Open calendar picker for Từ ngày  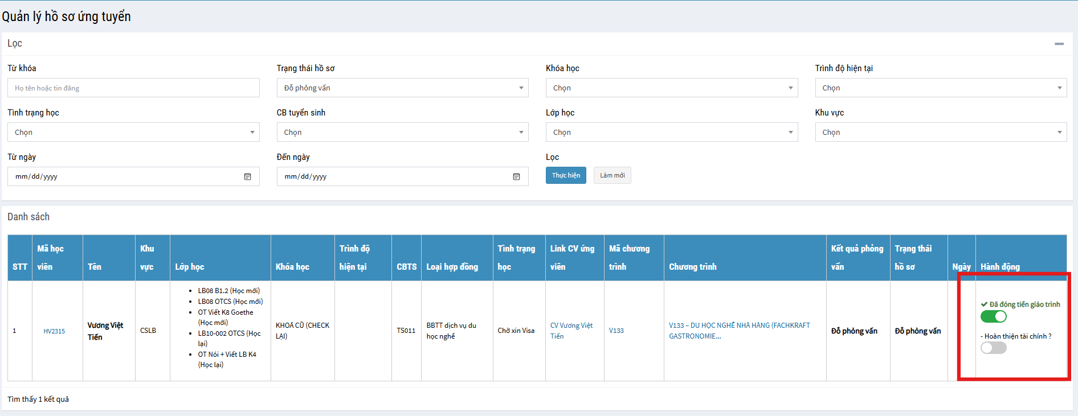coord(247,176)
